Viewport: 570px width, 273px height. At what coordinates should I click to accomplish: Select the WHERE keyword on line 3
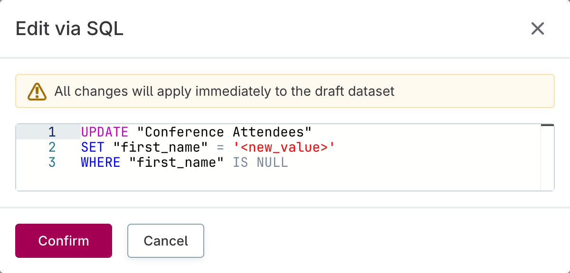[100, 162]
